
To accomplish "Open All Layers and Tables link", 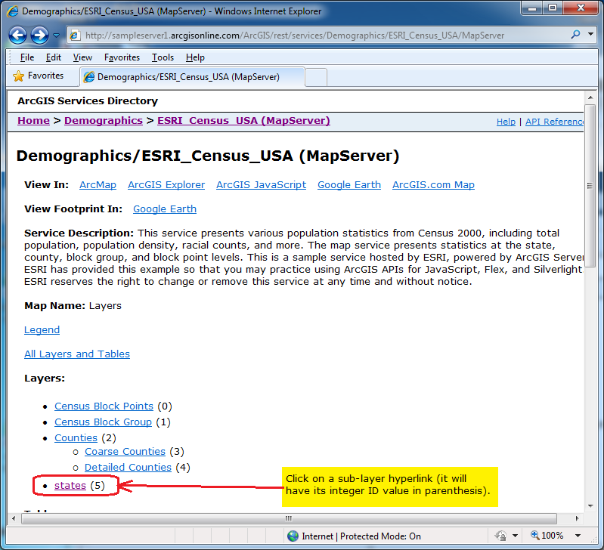I will [x=77, y=354].
